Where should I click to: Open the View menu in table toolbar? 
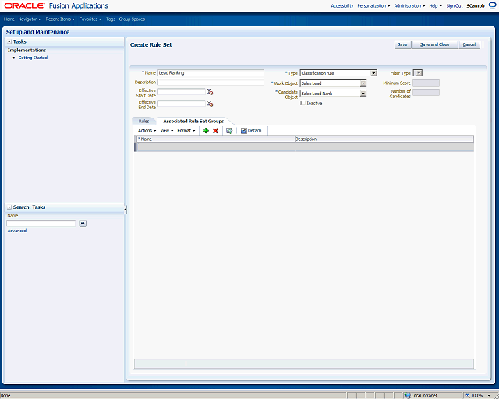point(166,130)
